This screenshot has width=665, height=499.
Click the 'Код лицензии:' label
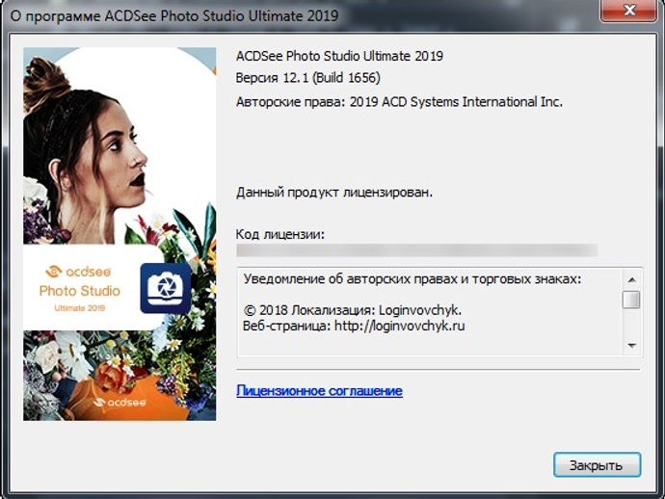pos(279,234)
